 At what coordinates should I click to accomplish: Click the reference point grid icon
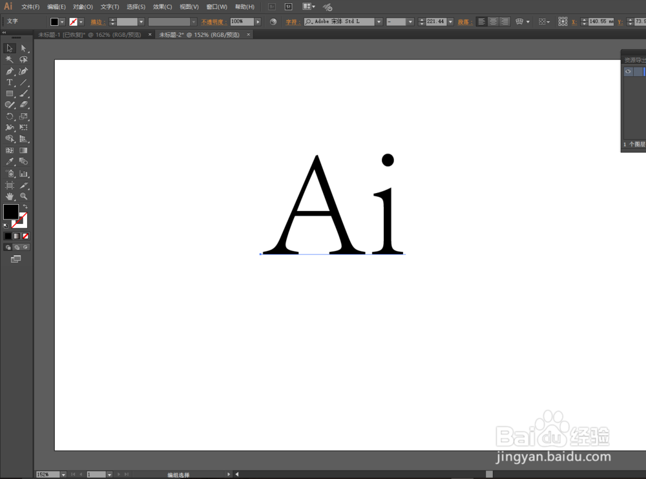[563, 21]
